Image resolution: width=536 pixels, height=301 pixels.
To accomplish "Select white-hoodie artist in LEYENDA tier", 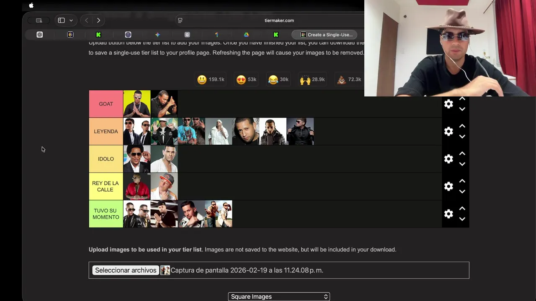I will click(x=219, y=131).
